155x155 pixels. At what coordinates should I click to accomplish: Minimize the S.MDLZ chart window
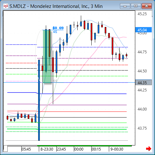pyautogui.click(x=125, y=6)
